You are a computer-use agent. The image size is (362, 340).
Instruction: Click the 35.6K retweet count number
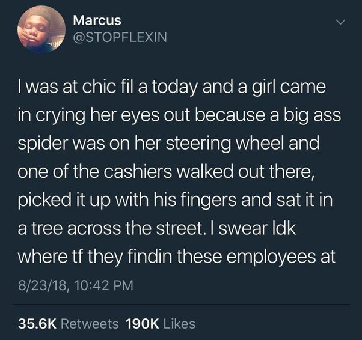tap(37, 323)
